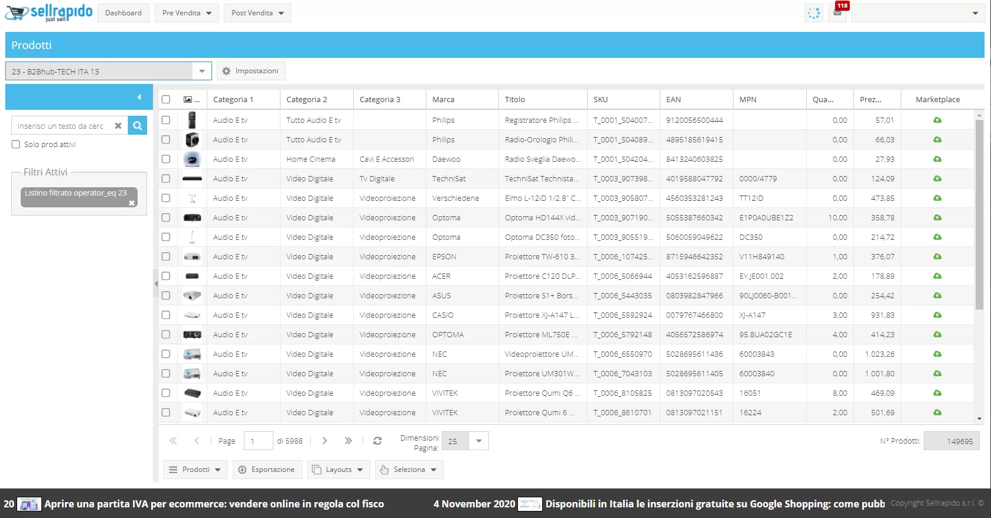The width and height of the screenshot is (991, 518).
Task: Click marketplace cloud icon for Philips Registratore
Action: (x=937, y=120)
